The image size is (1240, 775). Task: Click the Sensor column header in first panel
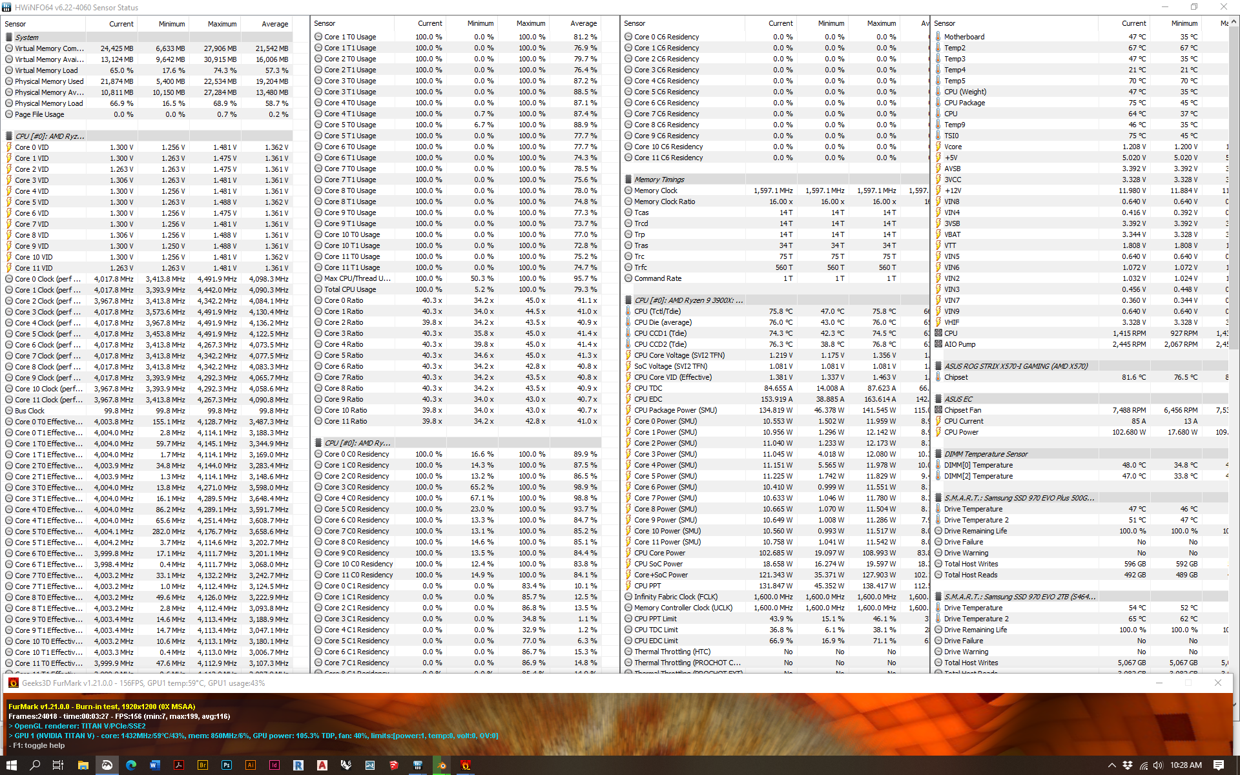click(15, 24)
